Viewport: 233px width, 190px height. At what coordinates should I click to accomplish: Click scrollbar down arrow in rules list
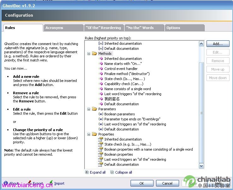(x=201, y=166)
